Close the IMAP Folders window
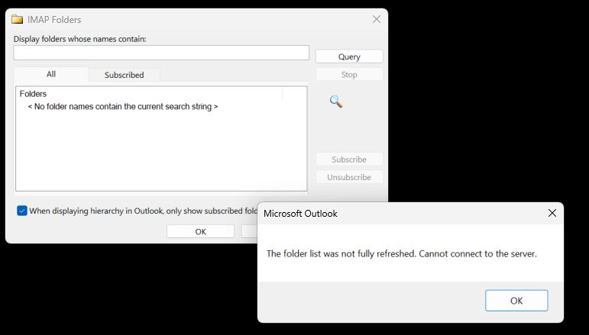 point(377,19)
